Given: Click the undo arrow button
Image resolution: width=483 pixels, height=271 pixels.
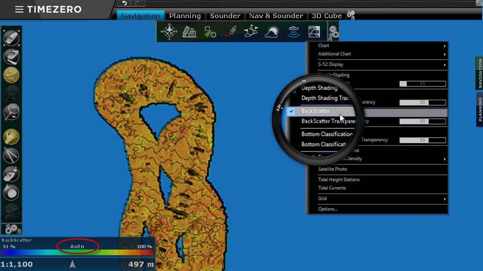Looking at the screenshot, I should pos(125,3).
